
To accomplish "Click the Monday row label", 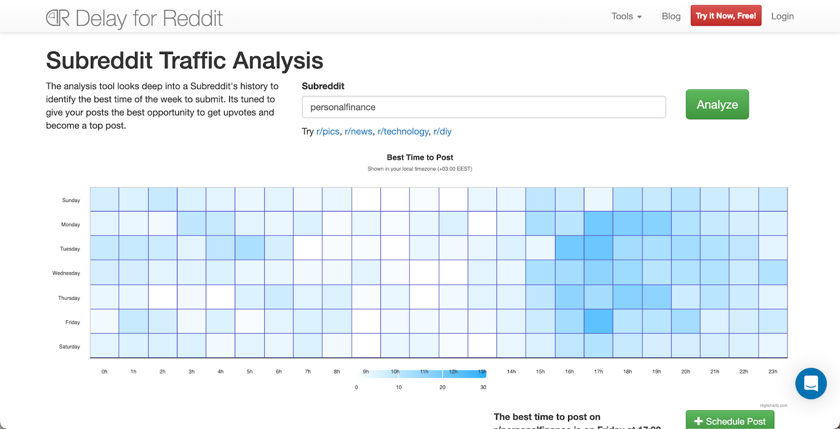I will [x=70, y=225].
